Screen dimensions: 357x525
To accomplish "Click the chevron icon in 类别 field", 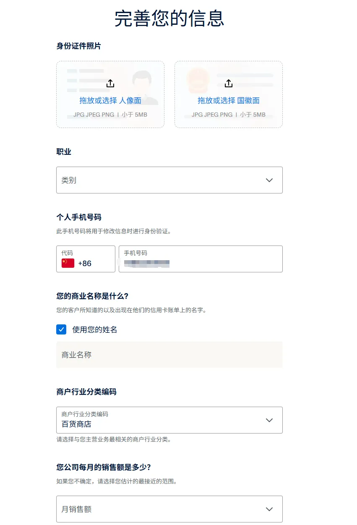I will pyautogui.click(x=269, y=180).
